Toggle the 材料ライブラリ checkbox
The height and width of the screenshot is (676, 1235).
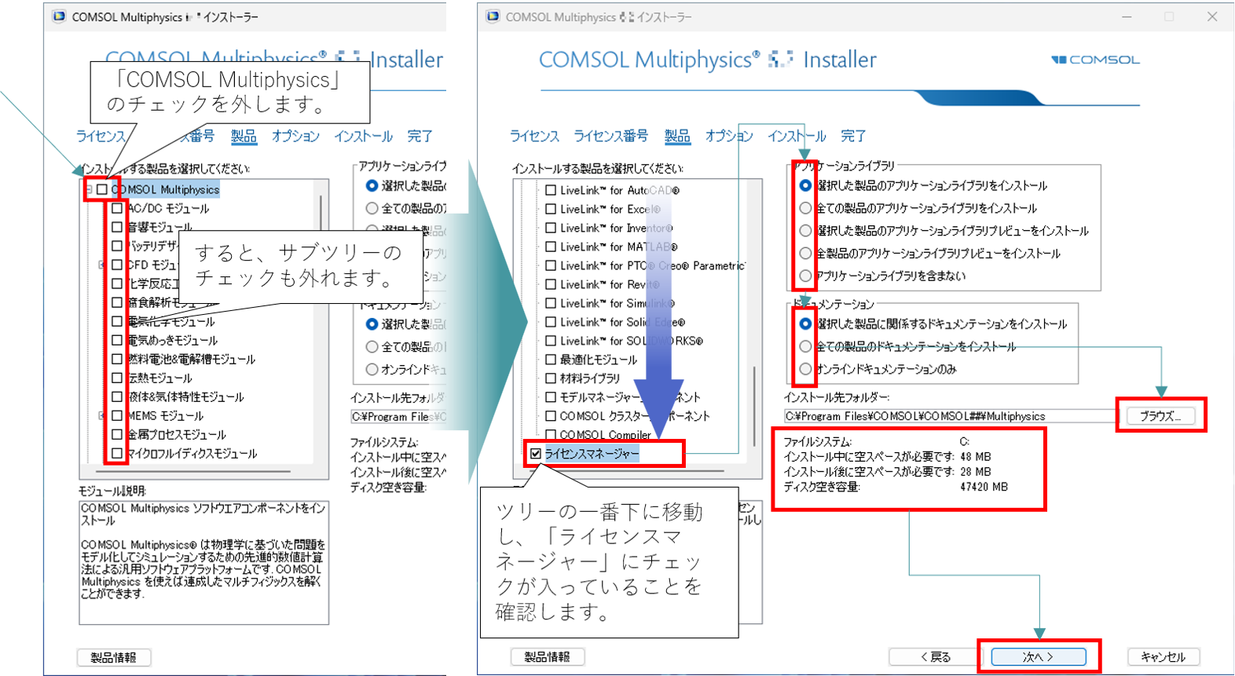(551, 379)
